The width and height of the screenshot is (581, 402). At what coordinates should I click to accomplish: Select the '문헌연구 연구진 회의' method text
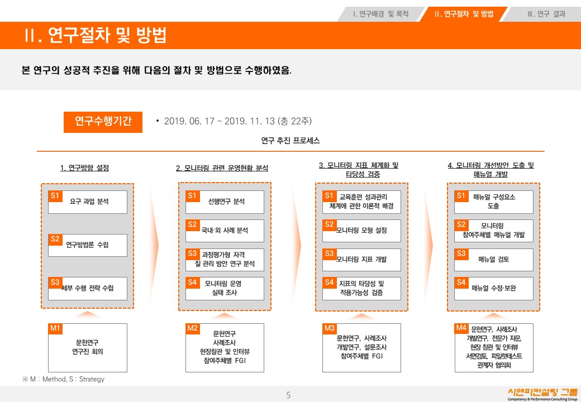[x=88, y=347]
